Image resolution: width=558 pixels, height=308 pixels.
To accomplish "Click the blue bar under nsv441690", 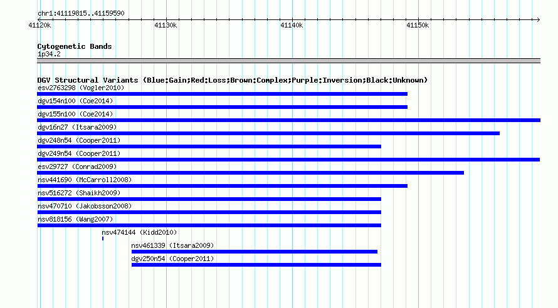I will click(x=223, y=186).
